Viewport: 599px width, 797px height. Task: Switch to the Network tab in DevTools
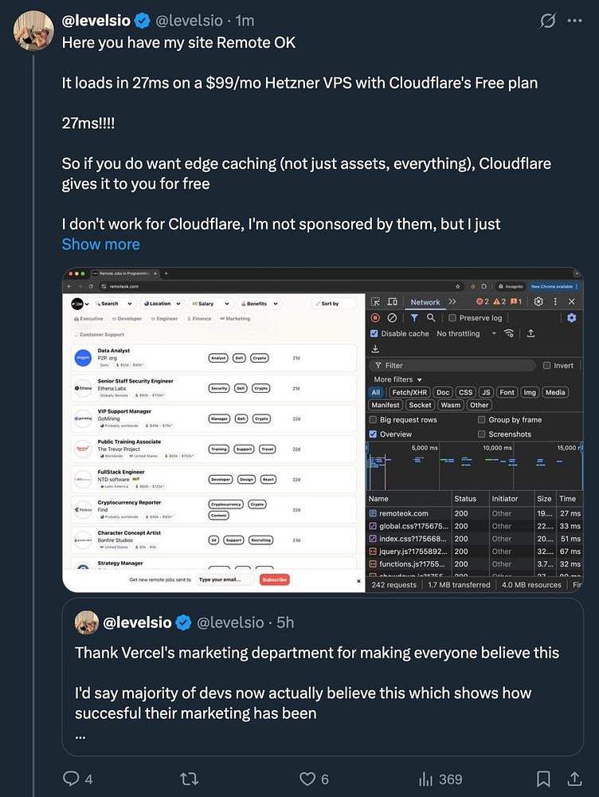(425, 302)
